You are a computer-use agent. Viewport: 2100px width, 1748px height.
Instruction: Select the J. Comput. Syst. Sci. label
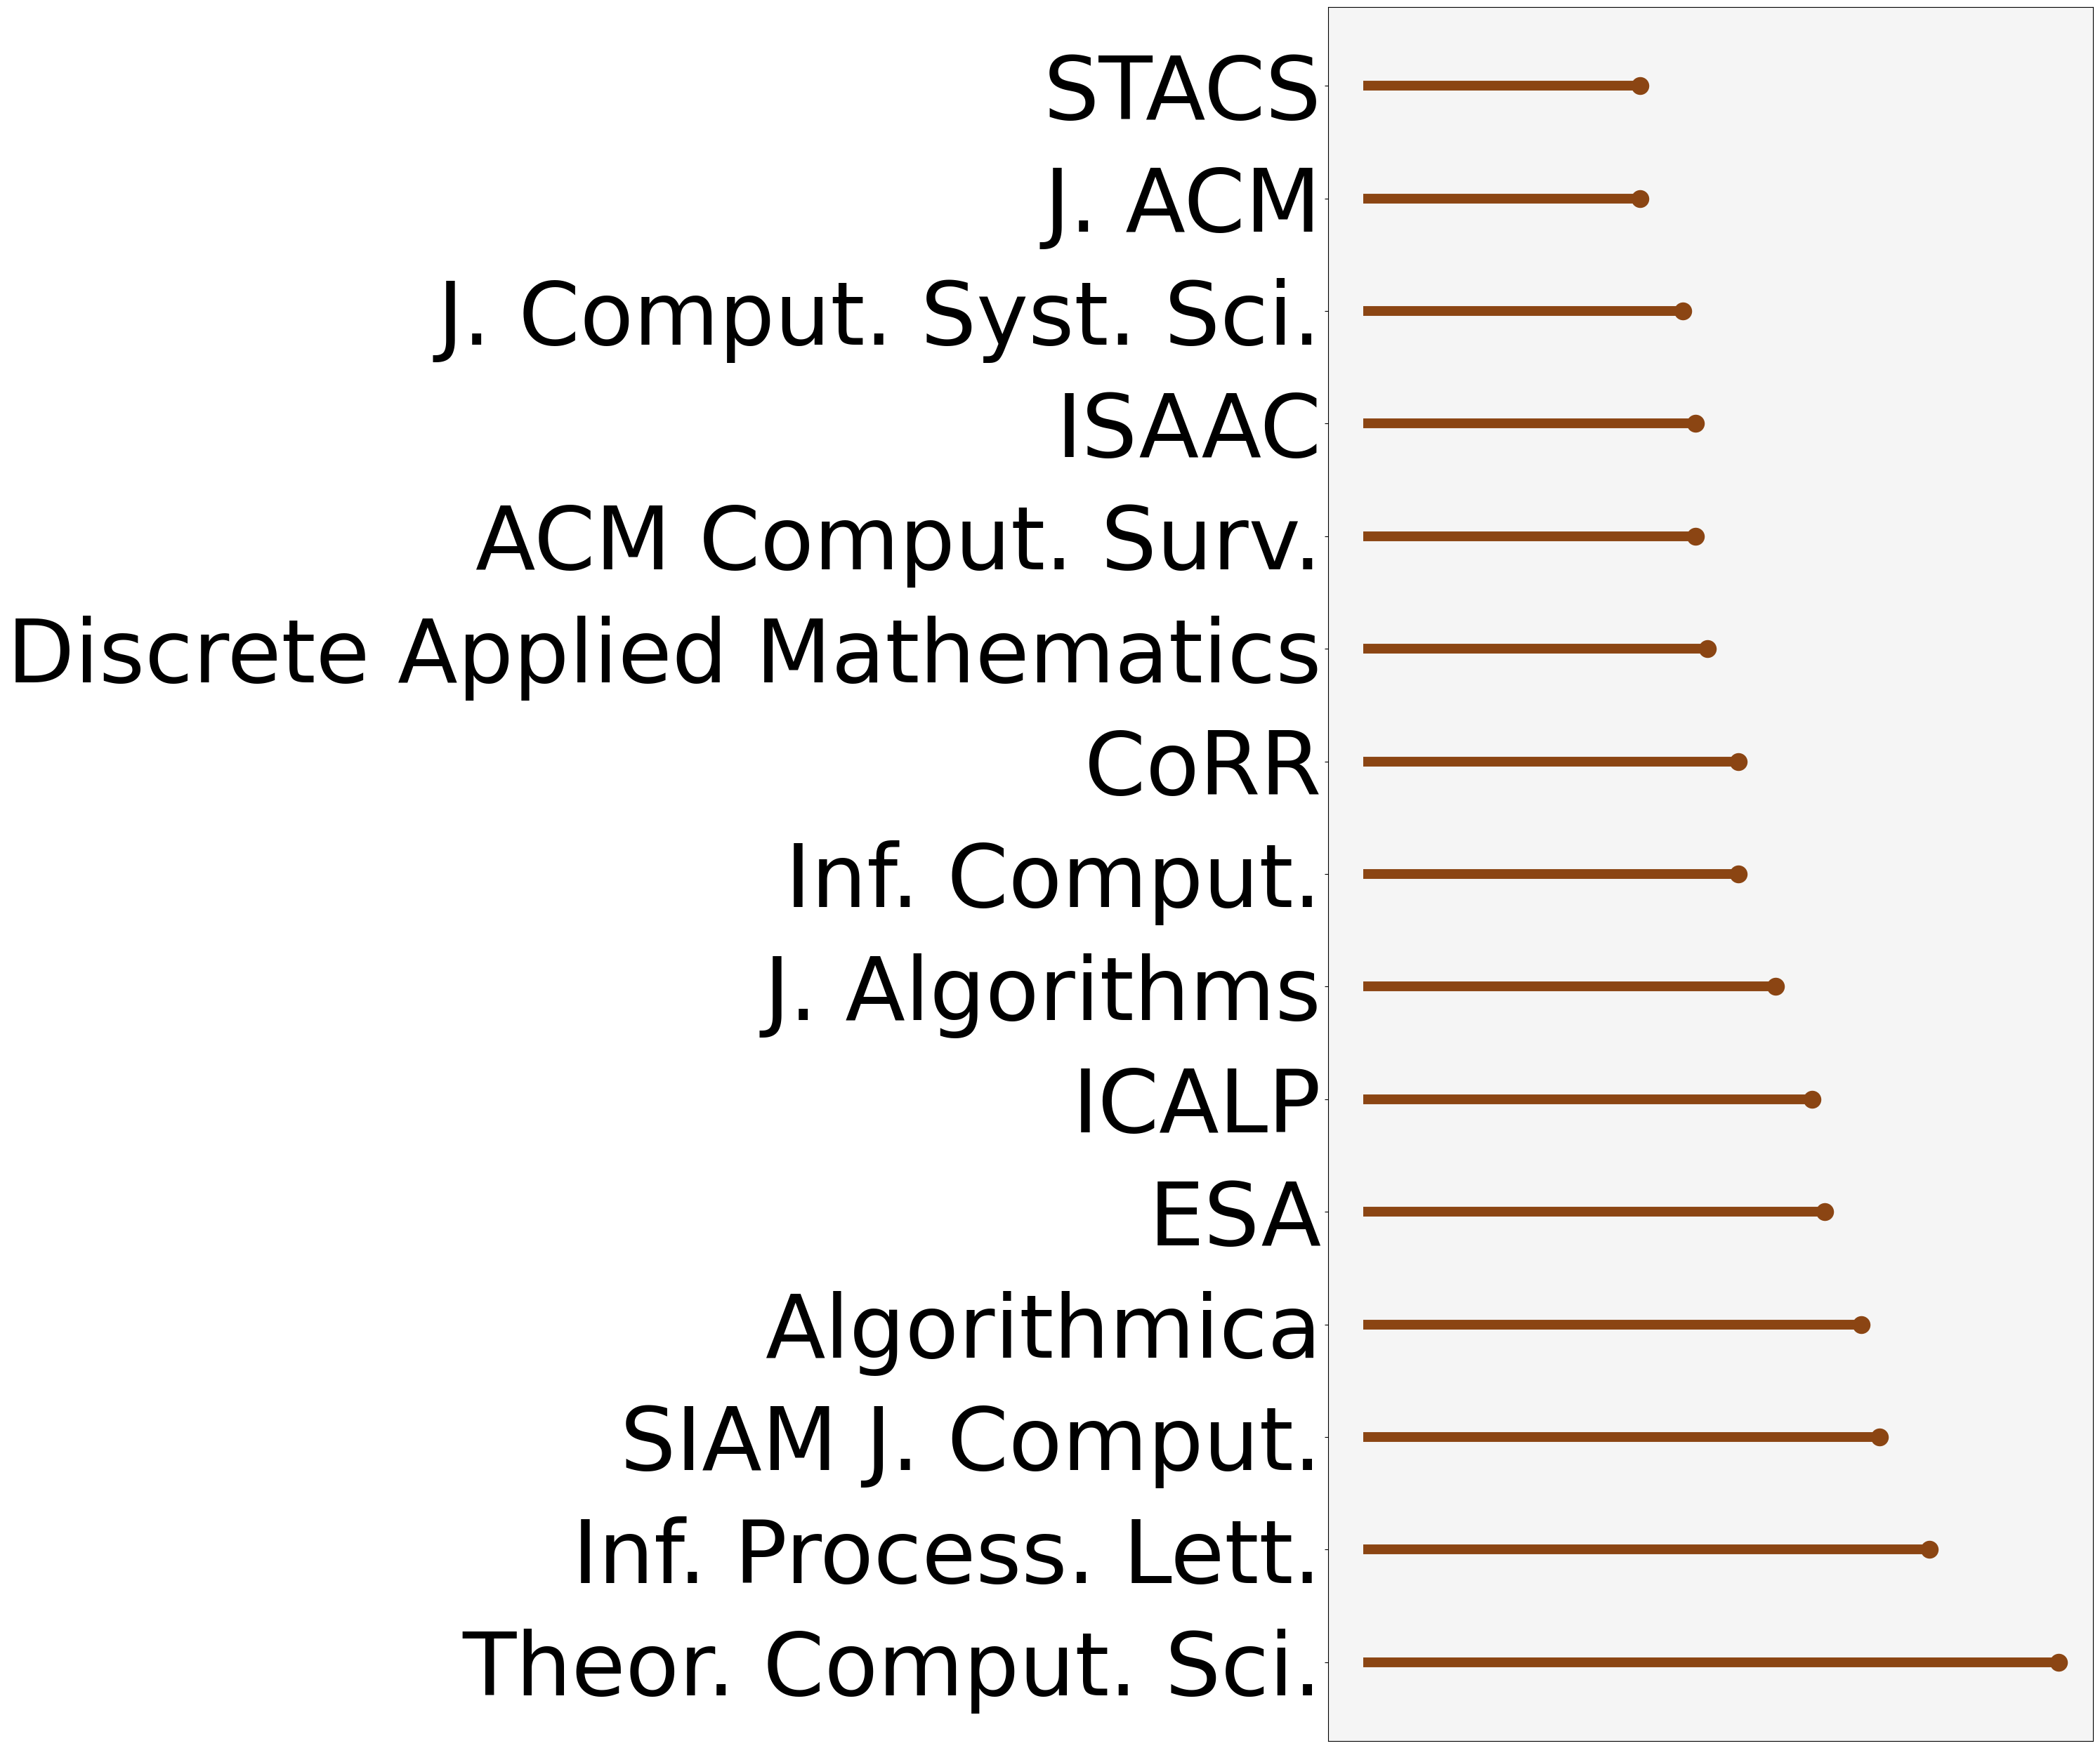coord(878,316)
